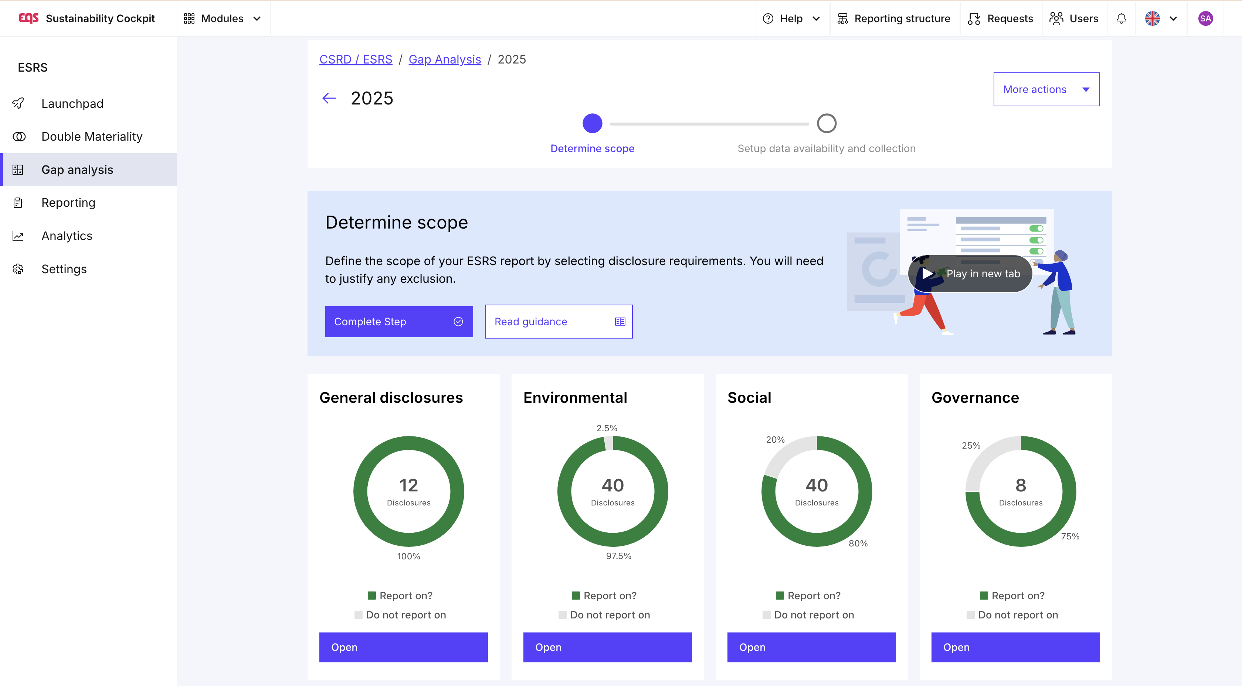The image size is (1242, 686).
Task: Select Gap analysis in the sidebar
Action: coord(77,169)
